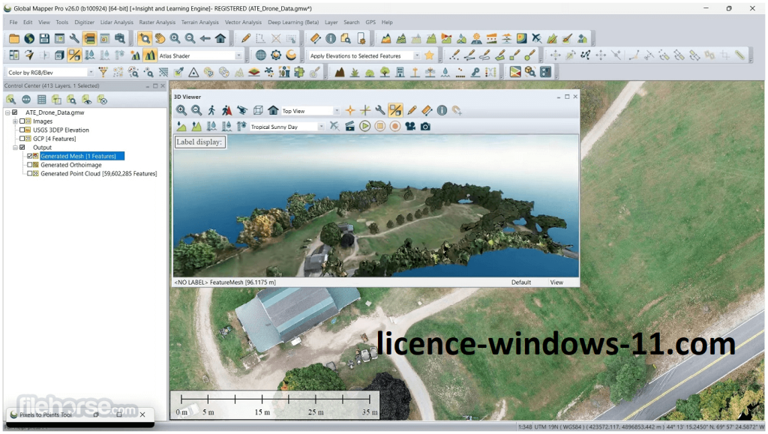Capture 3D view with camera screenshot icon
The image size is (768, 434).
(425, 126)
